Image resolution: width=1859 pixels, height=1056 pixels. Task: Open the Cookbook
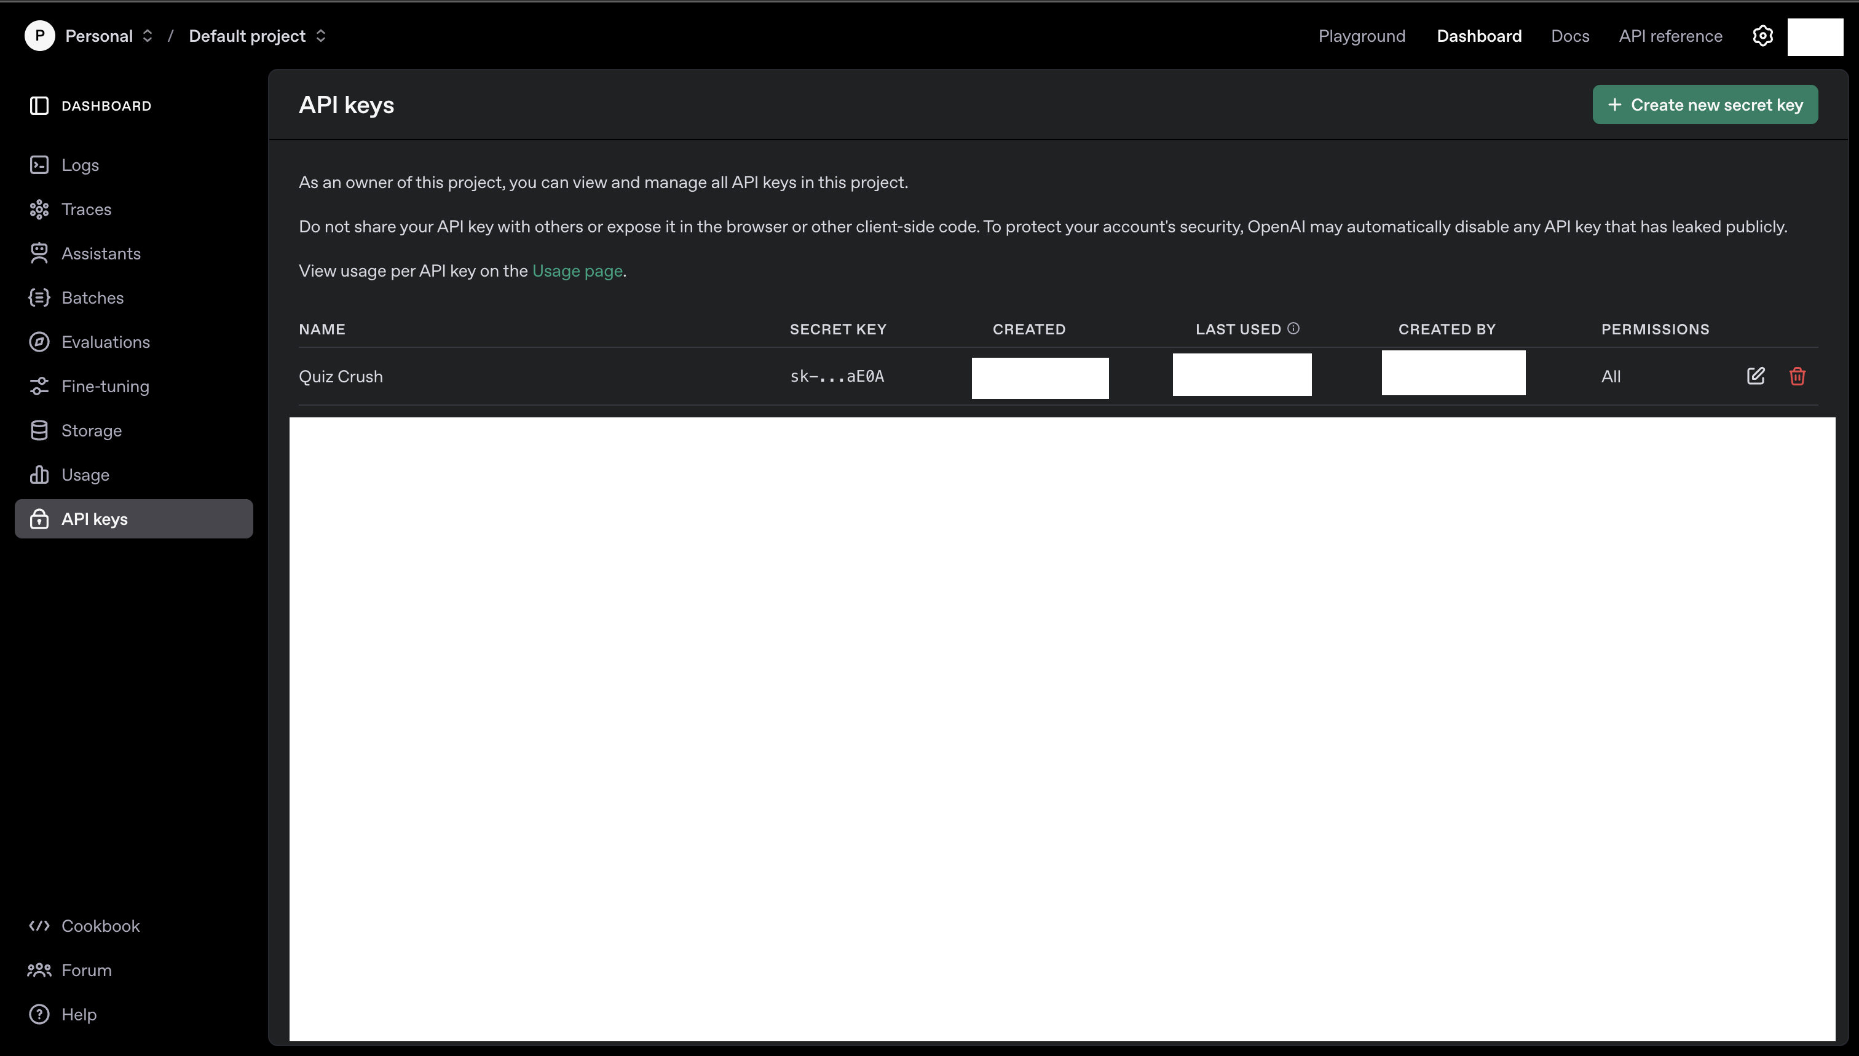pos(101,926)
